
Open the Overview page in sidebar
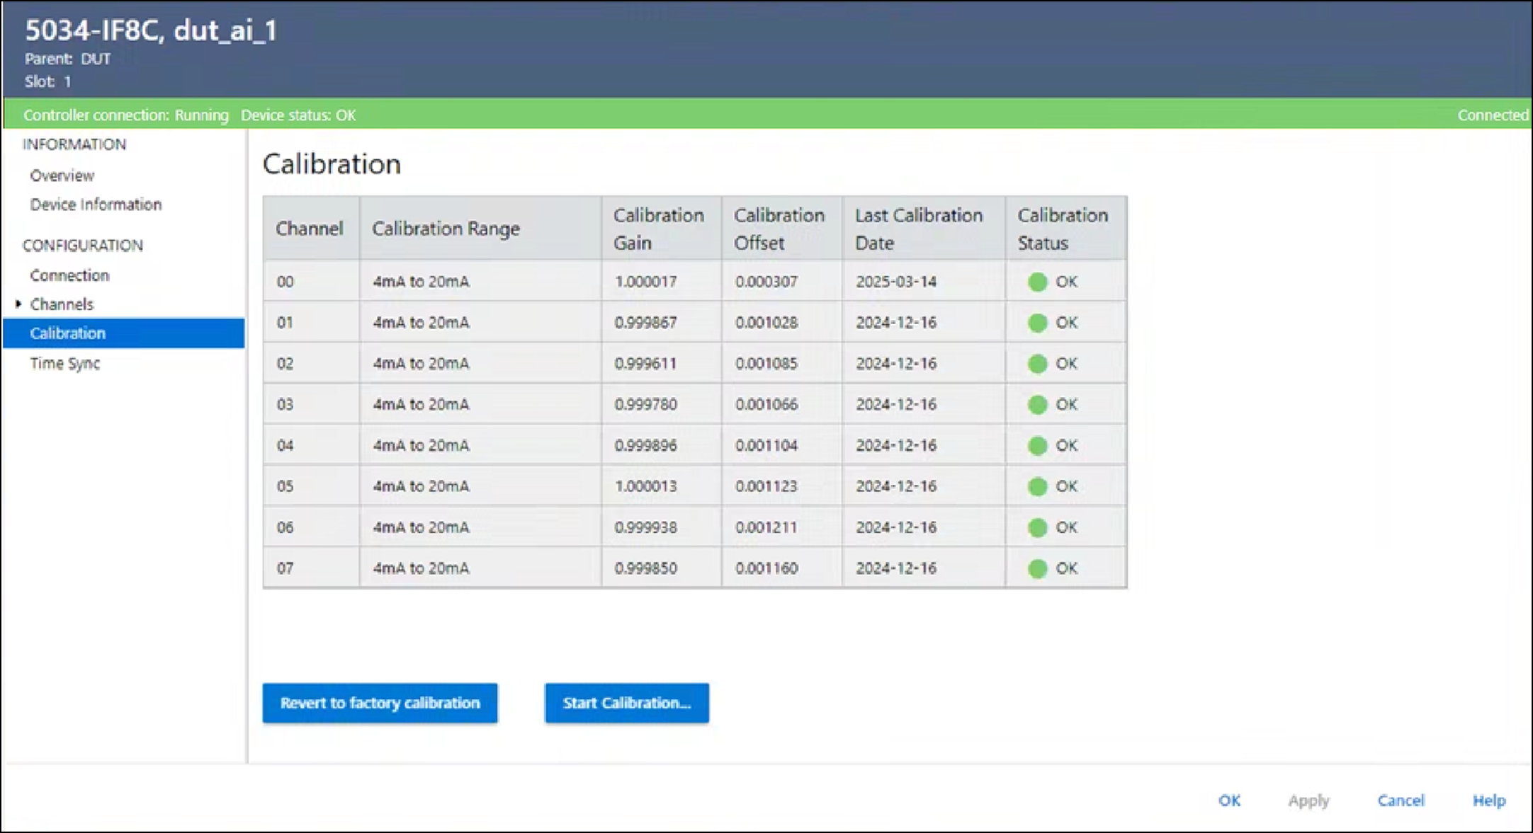pos(62,176)
